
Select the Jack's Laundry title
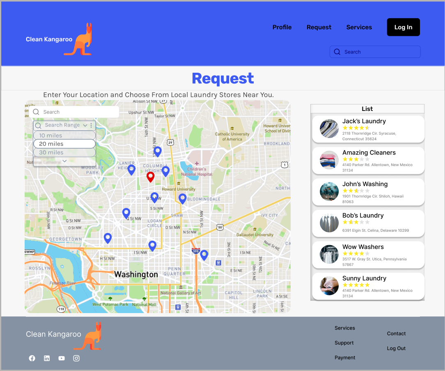364,121
